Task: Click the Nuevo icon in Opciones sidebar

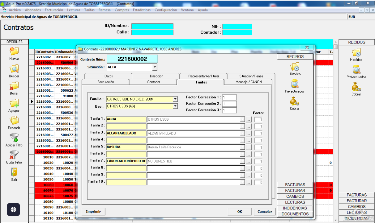Action: point(14,51)
